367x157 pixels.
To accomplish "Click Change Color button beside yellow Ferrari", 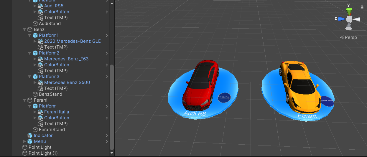I will (x=327, y=101).
